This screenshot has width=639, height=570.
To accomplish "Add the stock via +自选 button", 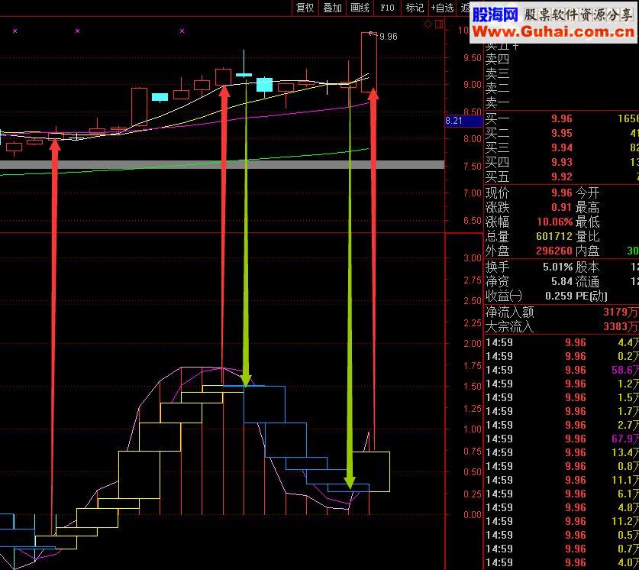I will pos(443,8).
